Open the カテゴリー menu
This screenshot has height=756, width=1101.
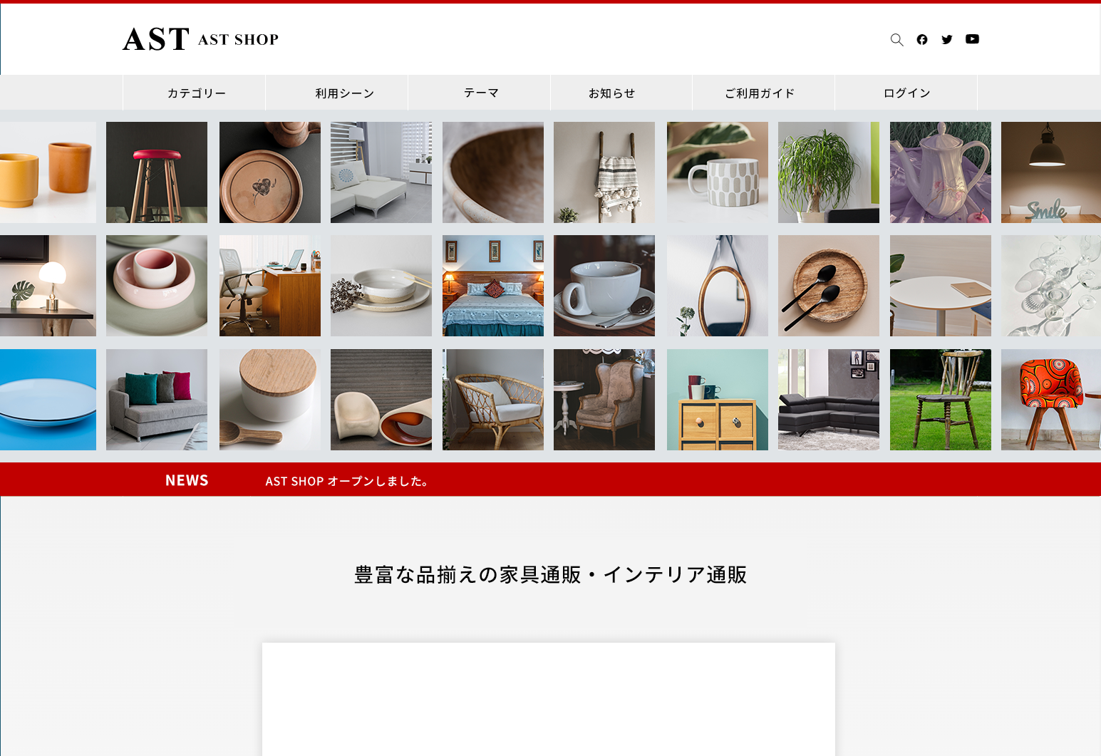point(195,93)
